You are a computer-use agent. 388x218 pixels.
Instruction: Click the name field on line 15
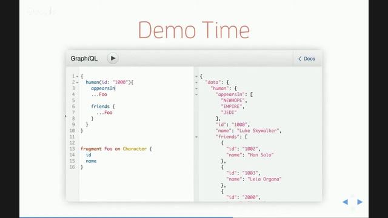[91, 161]
